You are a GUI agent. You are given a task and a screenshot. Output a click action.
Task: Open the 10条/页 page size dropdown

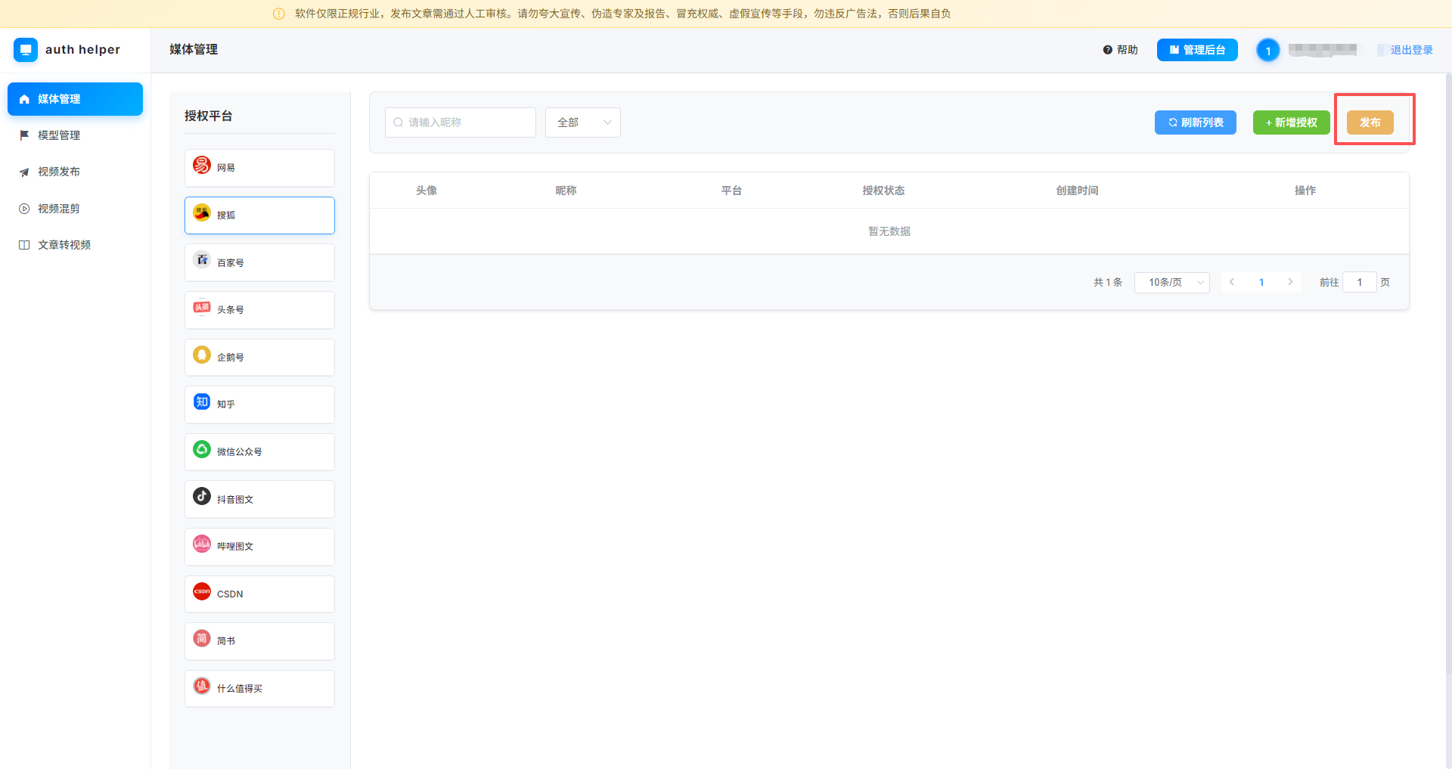point(1172,283)
